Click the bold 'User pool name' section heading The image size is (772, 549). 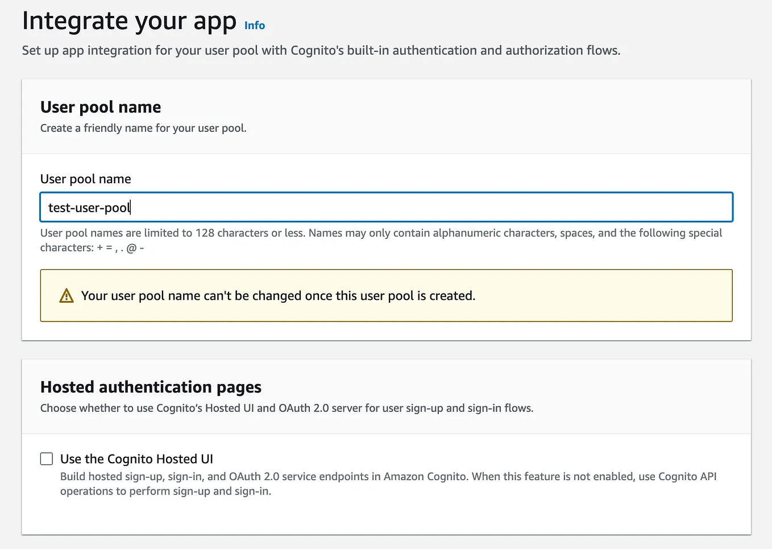tap(101, 107)
